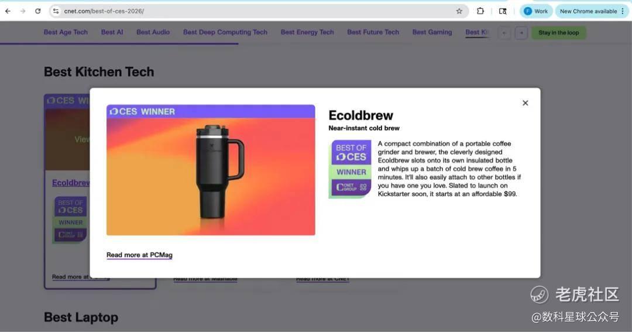Image resolution: width=632 pixels, height=332 pixels.
Task: Select the Best Audio tab
Action: [153, 32]
